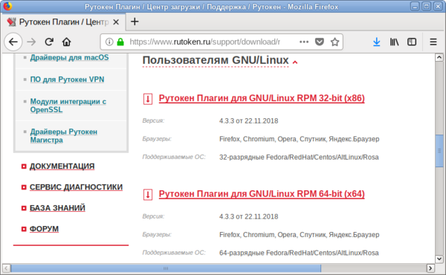Viewport: 446px width, 275px height.
Task: Toggle the sidebar view
Action: point(412,42)
